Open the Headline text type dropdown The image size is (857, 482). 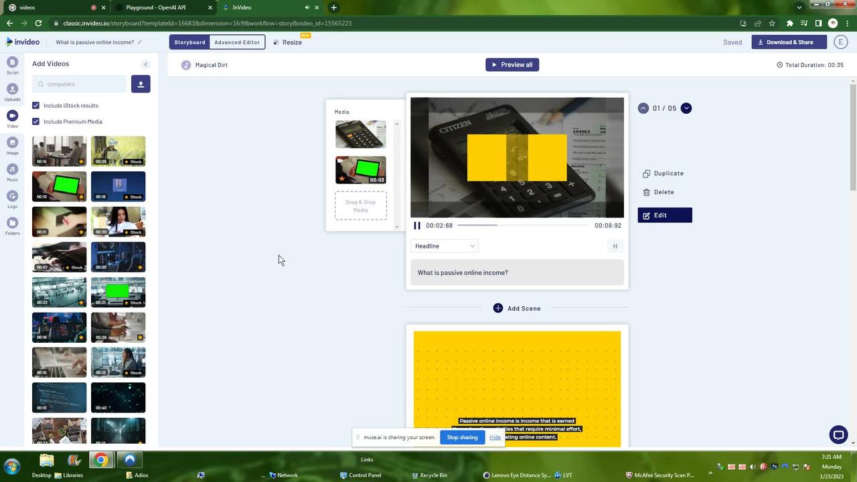point(445,246)
